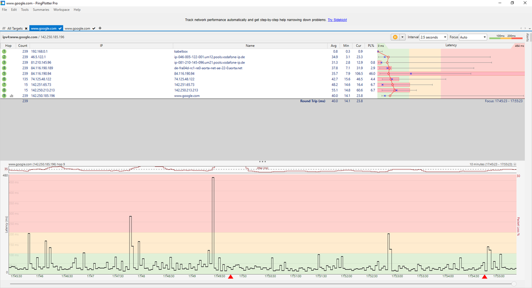Select hop 5 green circle icon
Image resolution: width=532 pixels, height=288 pixels.
pos(4,73)
